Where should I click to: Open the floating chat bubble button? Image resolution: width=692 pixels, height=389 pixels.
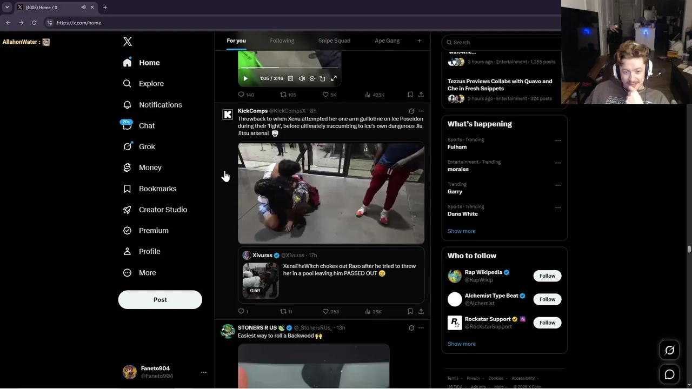point(669,374)
